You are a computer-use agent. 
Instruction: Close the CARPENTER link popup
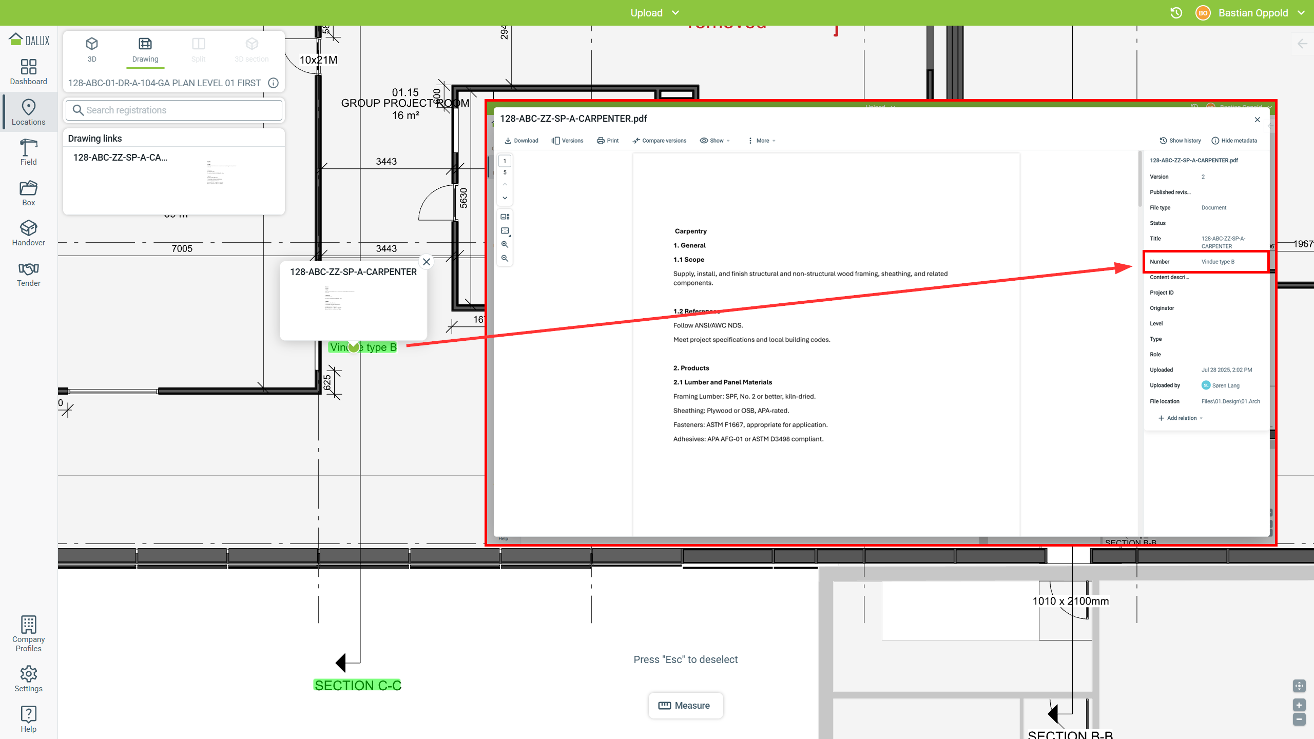pos(426,262)
